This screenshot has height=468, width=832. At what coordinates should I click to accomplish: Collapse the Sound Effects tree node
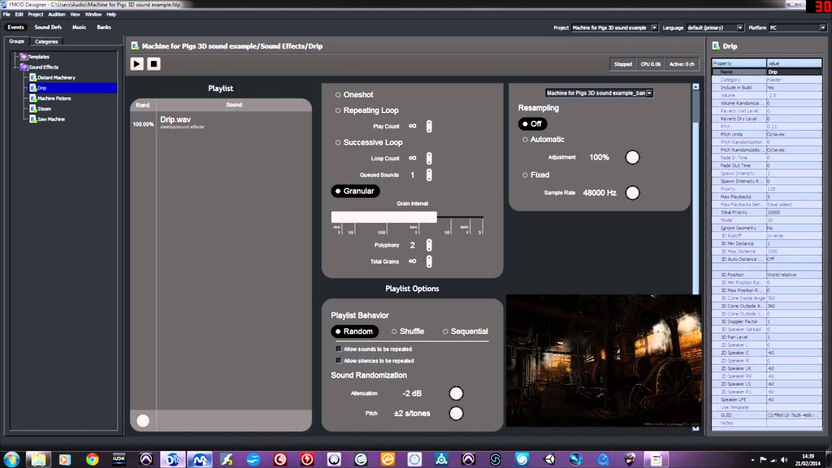coord(17,67)
